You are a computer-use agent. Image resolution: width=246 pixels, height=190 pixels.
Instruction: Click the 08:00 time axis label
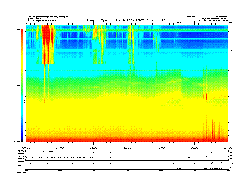click(93, 148)
